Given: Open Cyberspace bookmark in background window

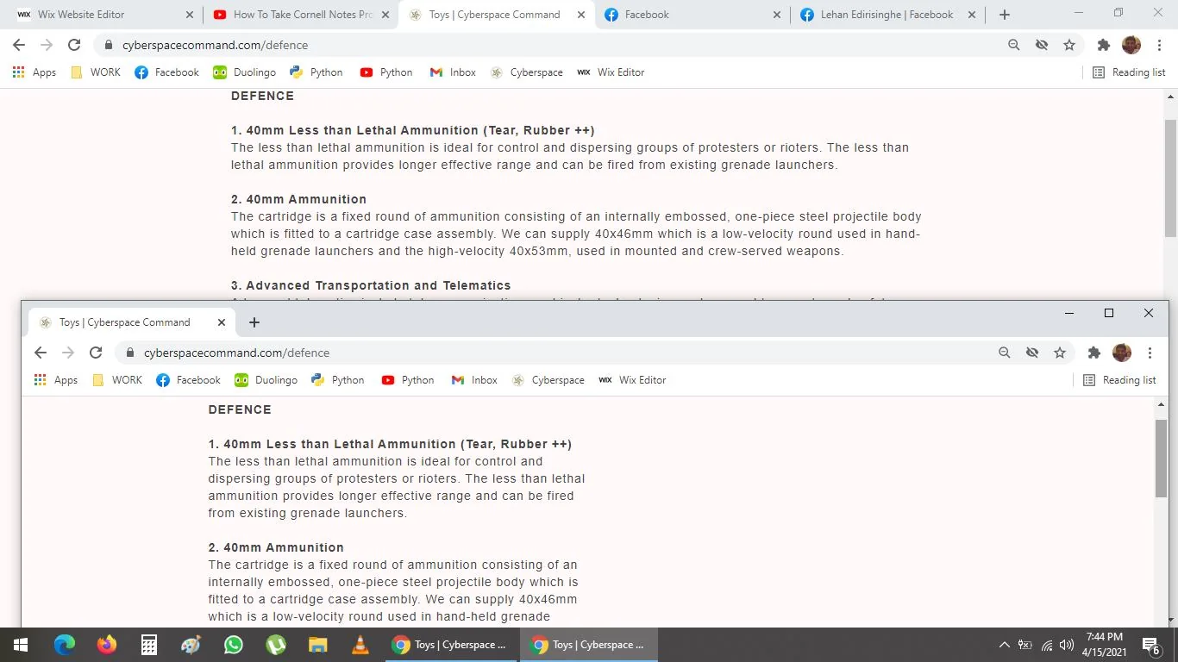Looking at the screenshot, I should tap(526, 72).
